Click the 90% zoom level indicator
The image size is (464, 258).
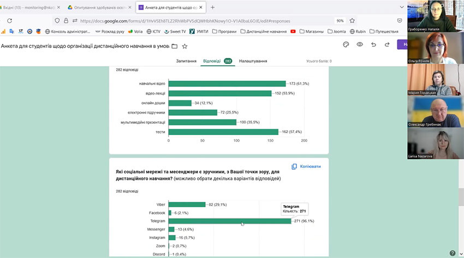340,21
